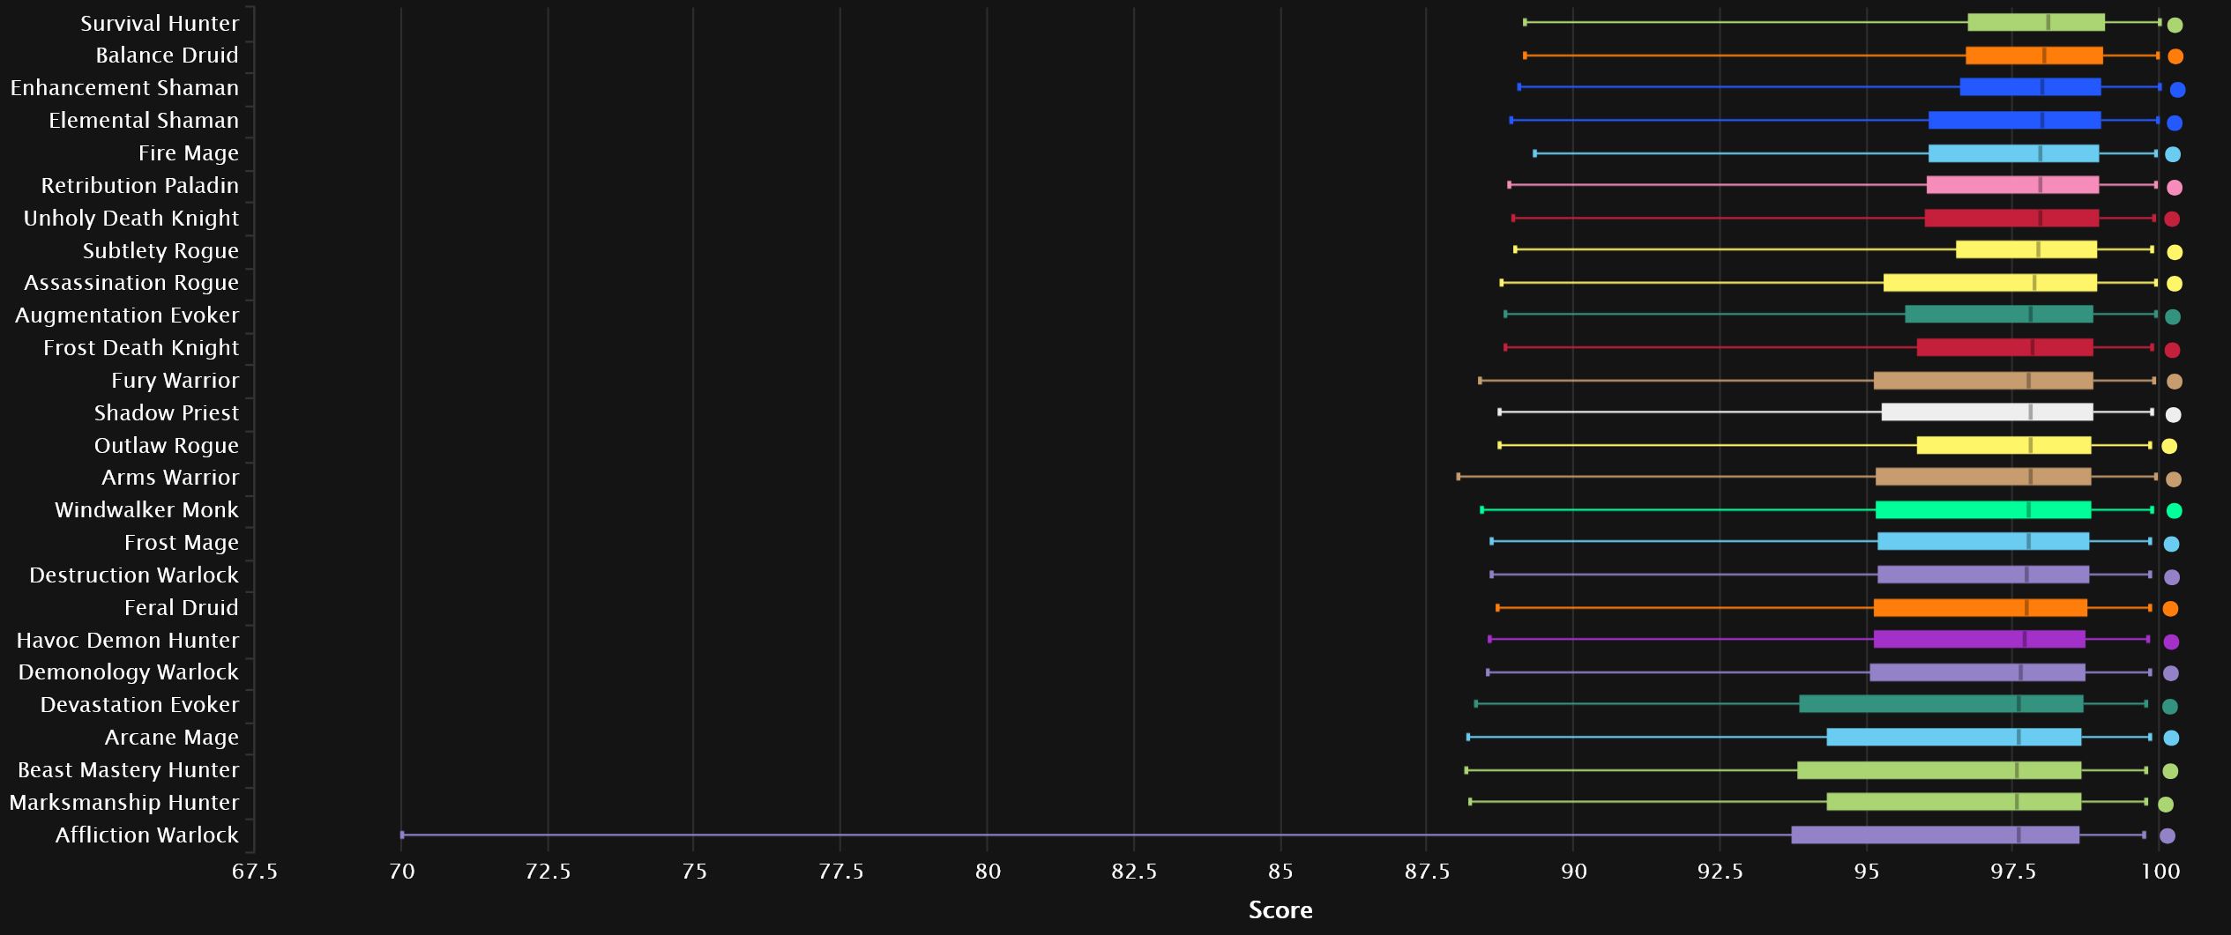Click the Balance Druid orange box

(x=2034, y=56)
